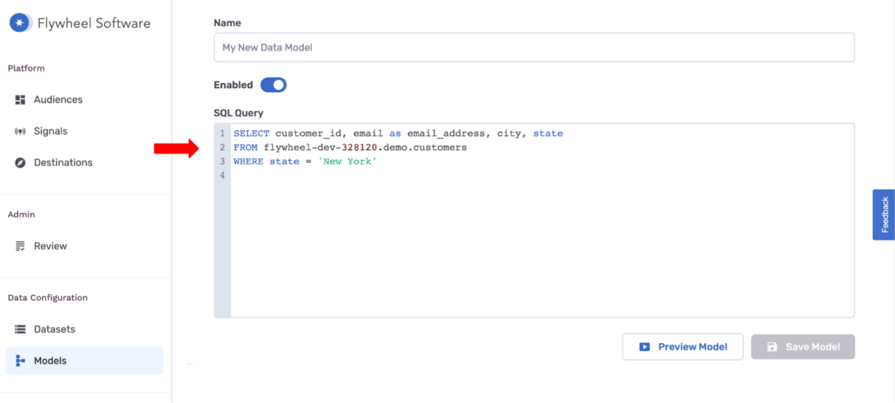Click the Datasets rows icon
The image size is (895, 403).
click(x=20, y=329)
